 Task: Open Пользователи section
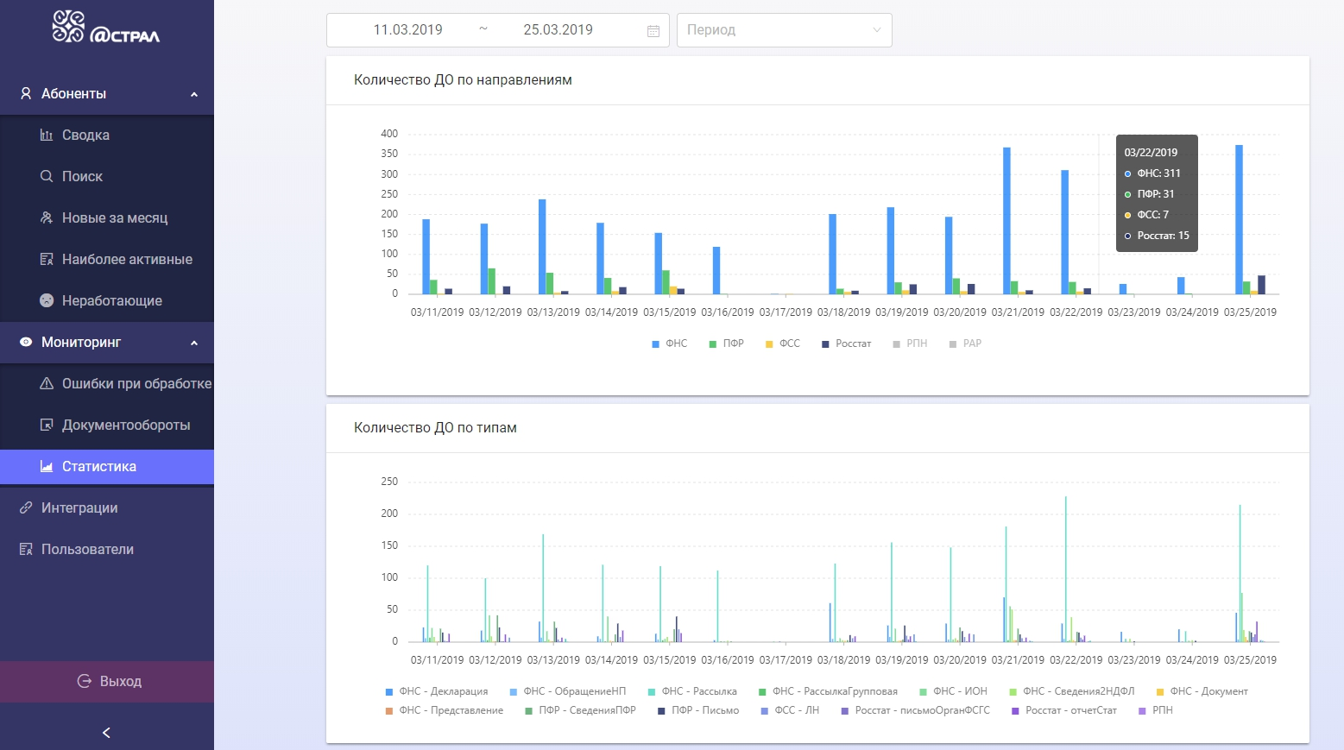pyautogui.click(x=107, y=549)
